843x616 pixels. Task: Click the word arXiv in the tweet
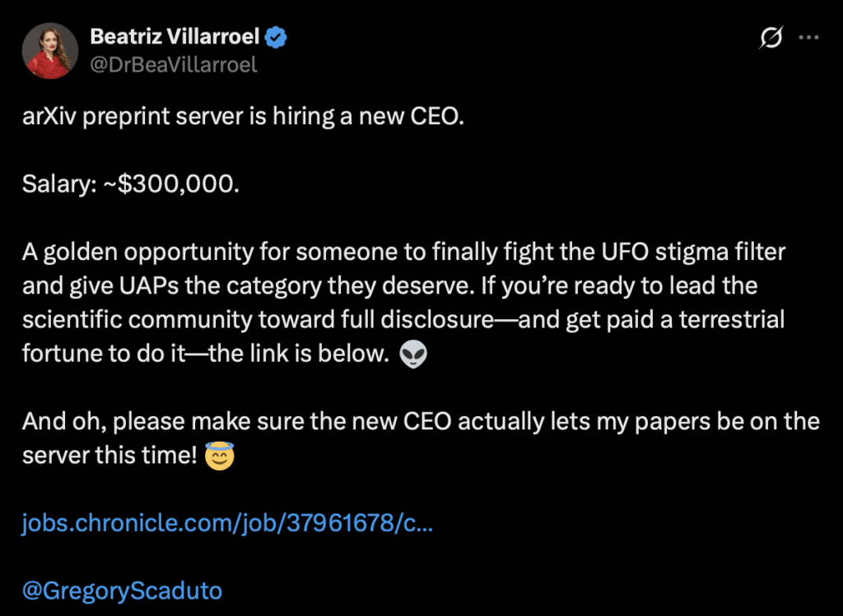[x=48, y=116]
